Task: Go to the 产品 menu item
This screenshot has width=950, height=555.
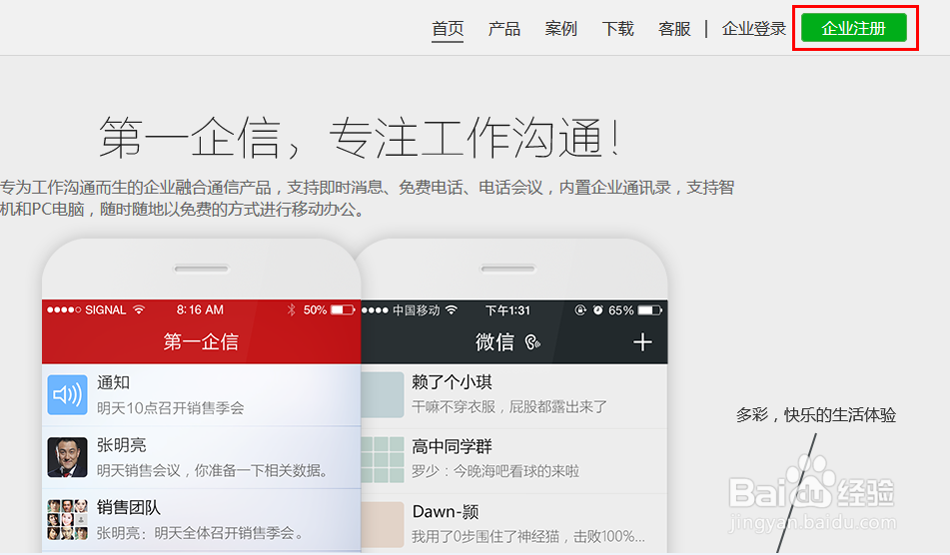Action: tap(504, 28)
